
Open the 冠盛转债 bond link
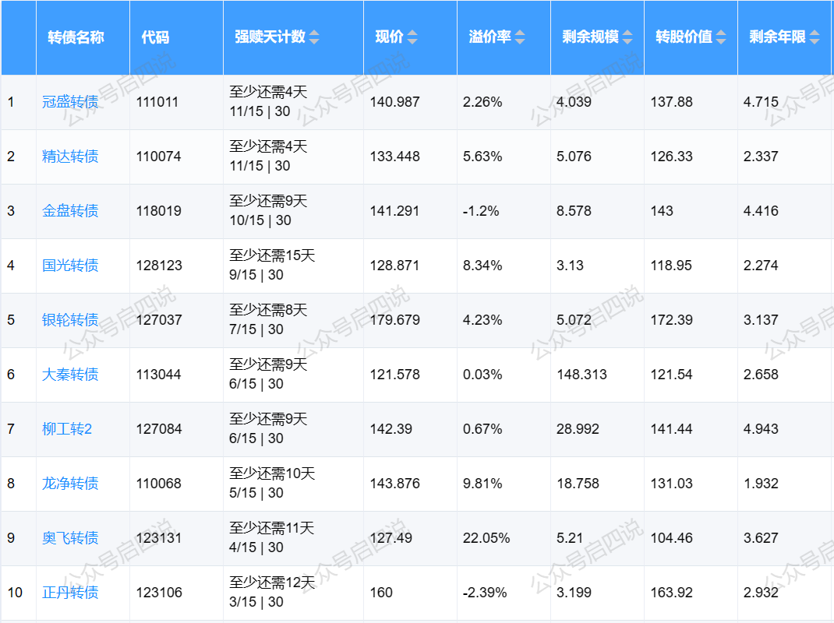[70, 102]
